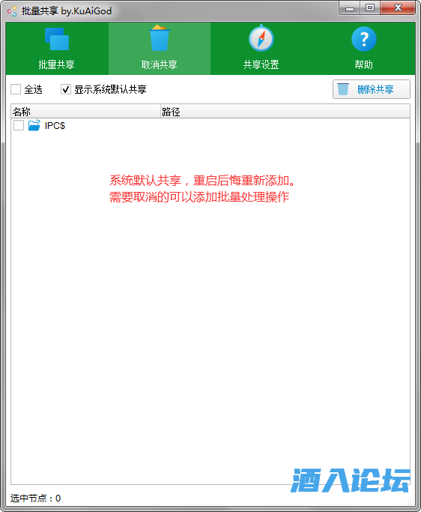Click the app logo in title bar
The height and width of the screenshot is (512, 421).
click(12, 11)
